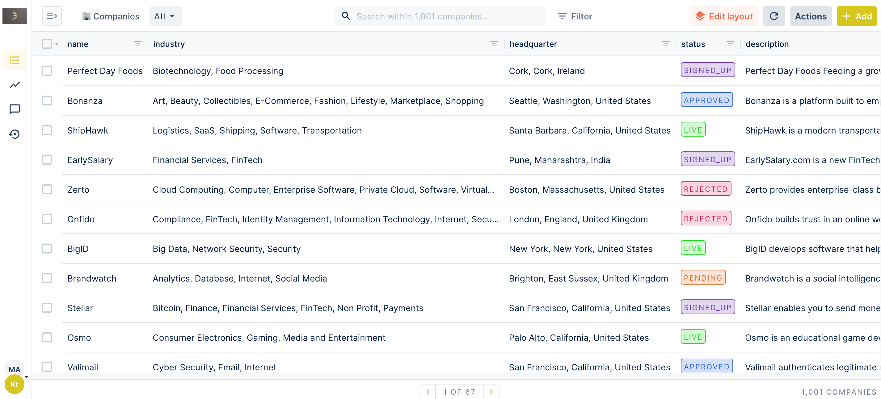
Task: Check the Onfido row checkbox
Action: [47, 219]
